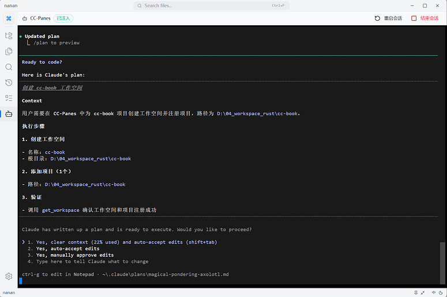The width and height of the screenshot is (447, 297).
Task: Click the CC-Panes tab title
Action: 40,18
